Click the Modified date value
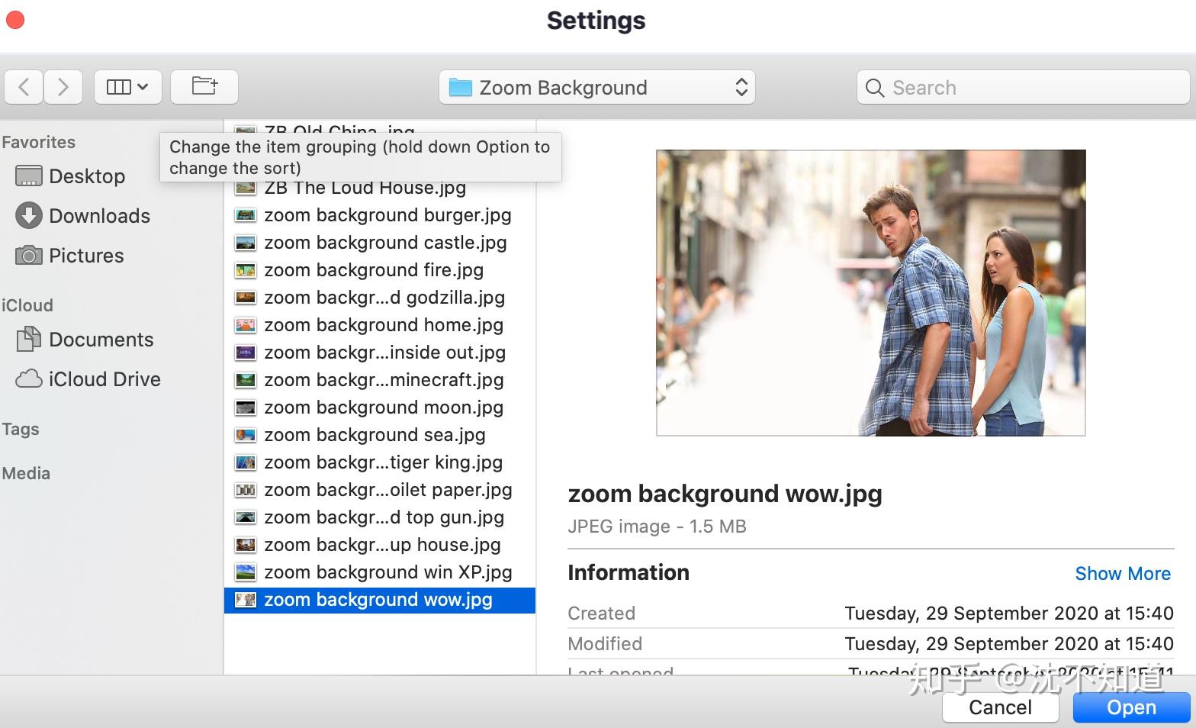Viewport: 1196px width, 728px height. 1009,644
